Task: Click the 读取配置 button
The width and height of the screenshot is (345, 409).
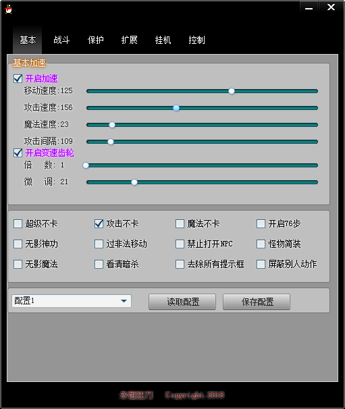Action: coord(182,302)
